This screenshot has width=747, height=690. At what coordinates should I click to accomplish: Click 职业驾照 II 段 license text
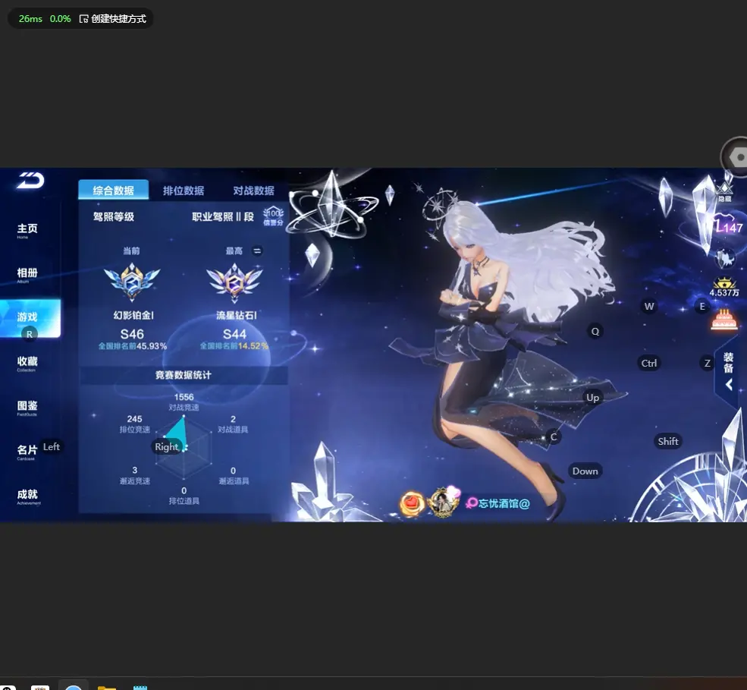[x=223, y=216]
